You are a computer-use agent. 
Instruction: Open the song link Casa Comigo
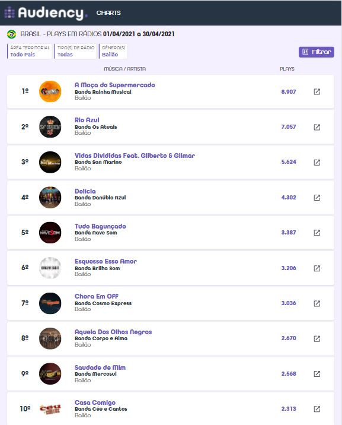pos(95,402)
